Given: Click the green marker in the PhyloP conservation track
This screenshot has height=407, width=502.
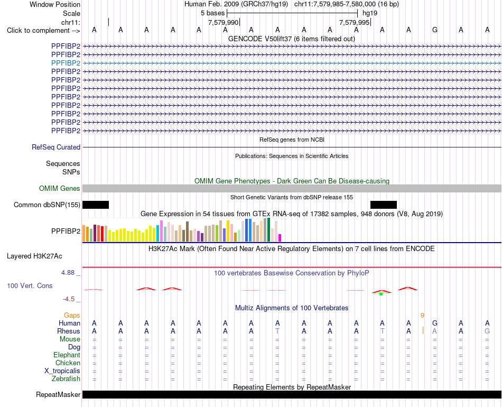Looking at the screenshot, I should click(381, 294).
